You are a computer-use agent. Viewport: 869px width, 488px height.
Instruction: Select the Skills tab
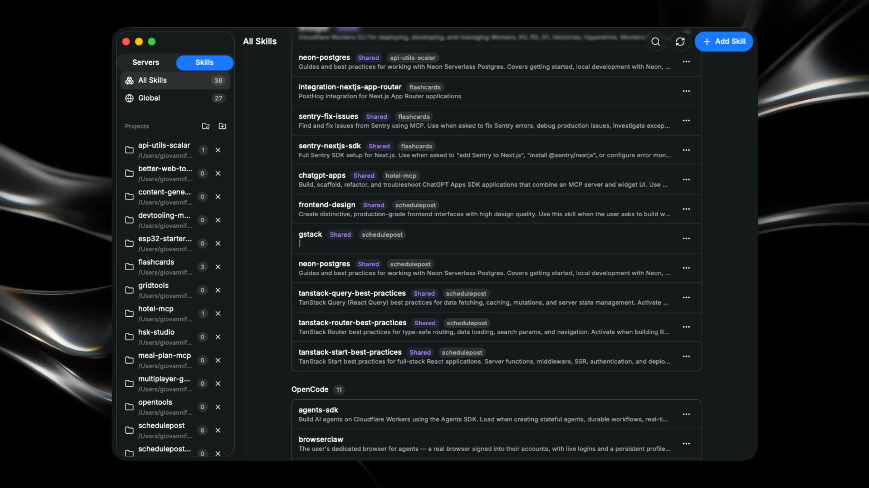click(x=204, y=62)
